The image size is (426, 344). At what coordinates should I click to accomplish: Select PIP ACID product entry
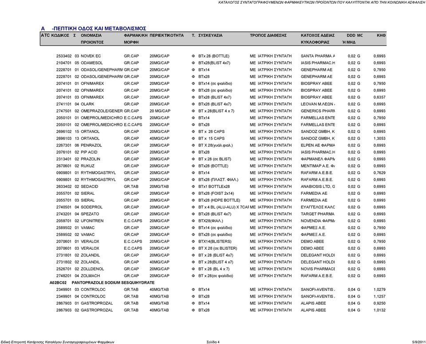89,152
